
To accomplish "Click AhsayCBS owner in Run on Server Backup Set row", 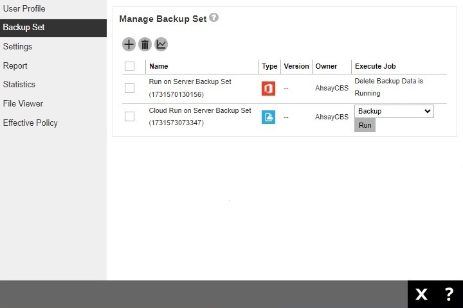I will tap(332, 88).
